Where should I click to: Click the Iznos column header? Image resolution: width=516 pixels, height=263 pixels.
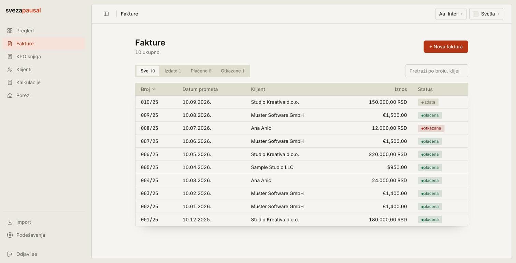(401, 89)
